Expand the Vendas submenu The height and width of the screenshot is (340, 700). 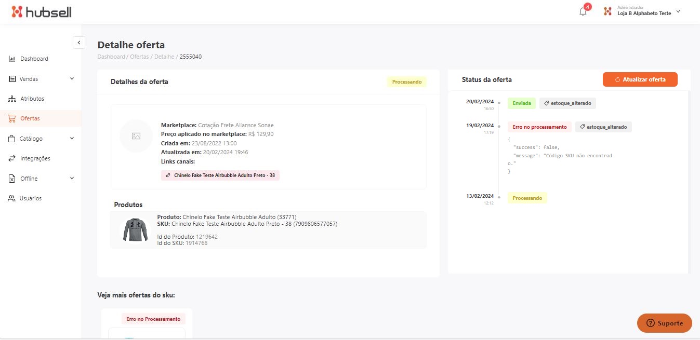point(72,79)
